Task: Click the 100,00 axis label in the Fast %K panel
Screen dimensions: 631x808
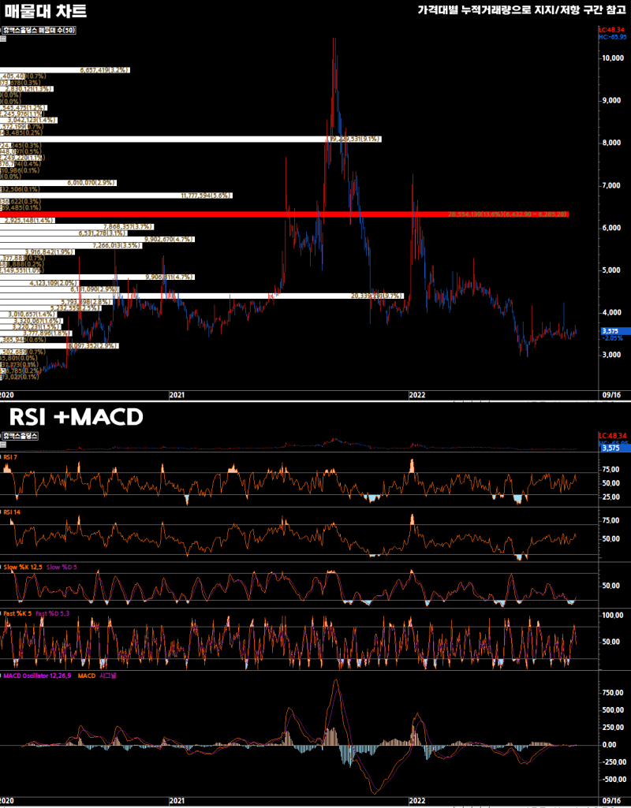Action: [x=612, y=616]
